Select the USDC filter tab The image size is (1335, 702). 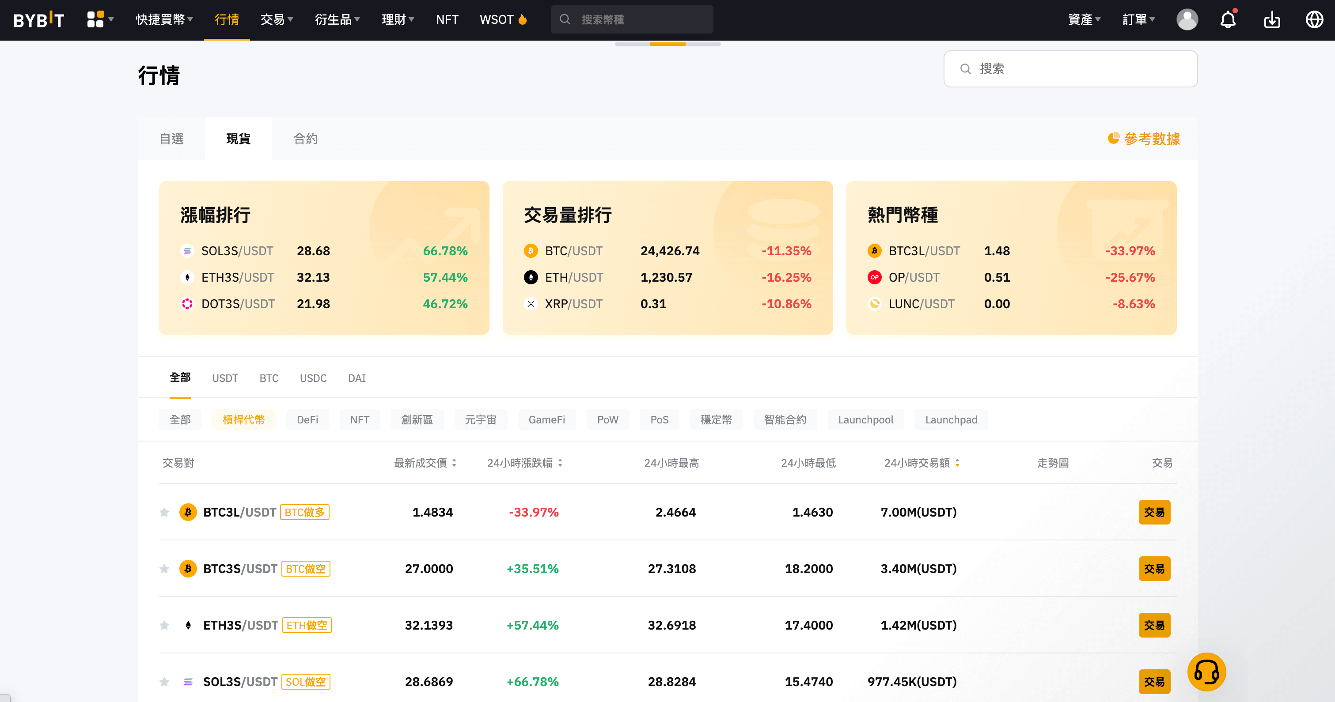[313, 378]
